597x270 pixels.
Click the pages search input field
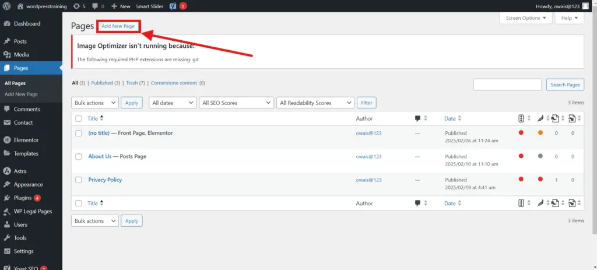click(507, 85)
